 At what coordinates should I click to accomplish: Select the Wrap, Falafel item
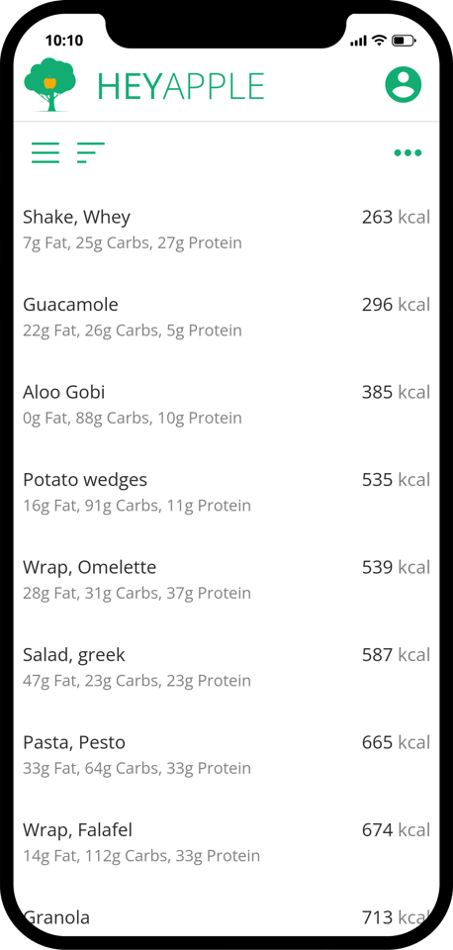click(226, 841)
